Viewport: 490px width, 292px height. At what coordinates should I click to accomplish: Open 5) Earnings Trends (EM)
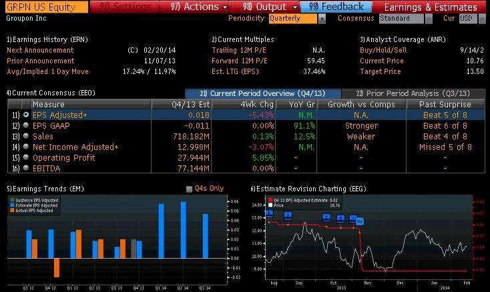coord(45,189)
